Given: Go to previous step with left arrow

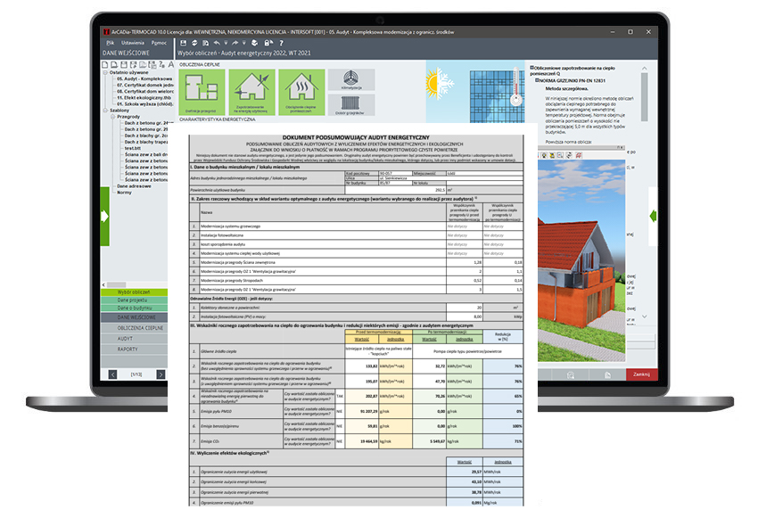Looking at the screenshot, I should click(112, 374).
